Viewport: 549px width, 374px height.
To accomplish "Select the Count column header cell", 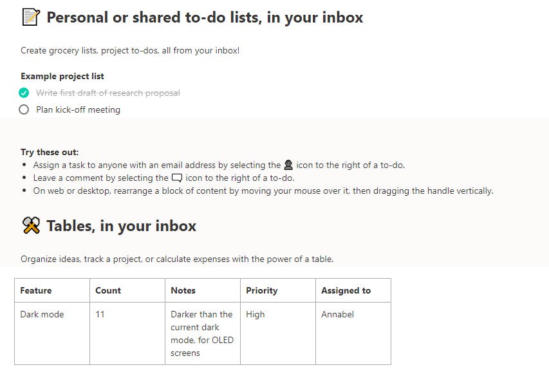I will (x=127, y=290).
